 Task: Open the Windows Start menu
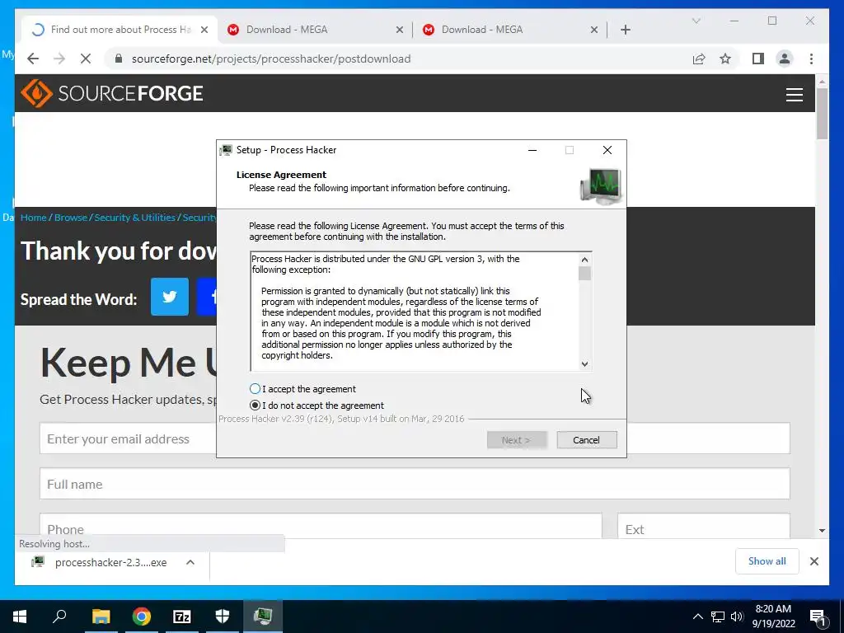pos(20,617)
